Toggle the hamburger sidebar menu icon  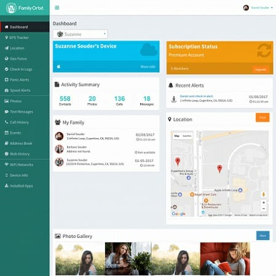(57, 8)
